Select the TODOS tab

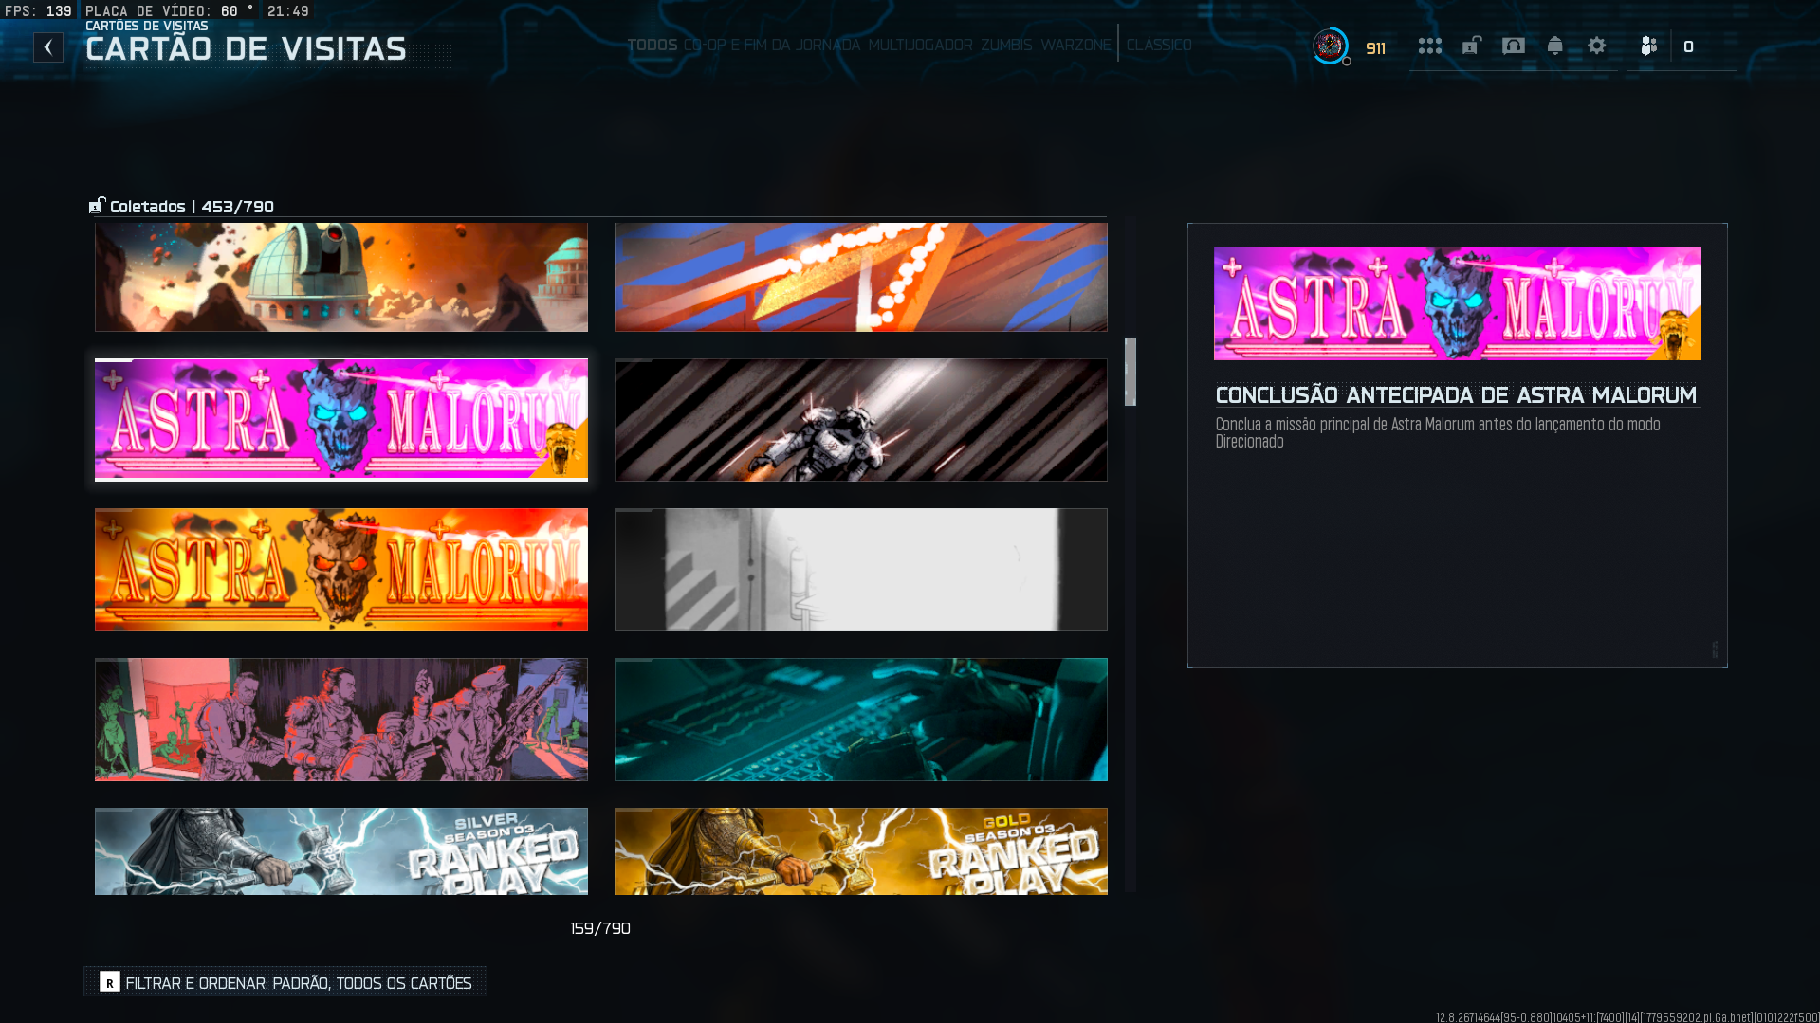(x=653, y=45)
